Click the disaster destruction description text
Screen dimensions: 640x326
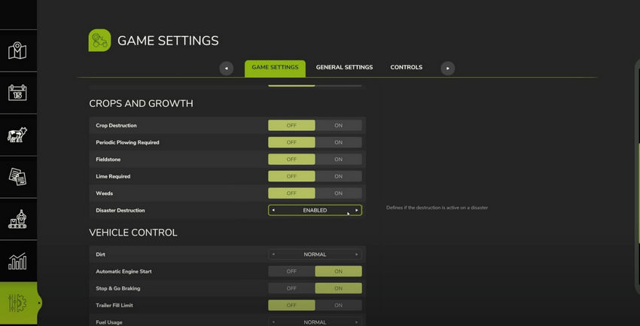[437, 208]
